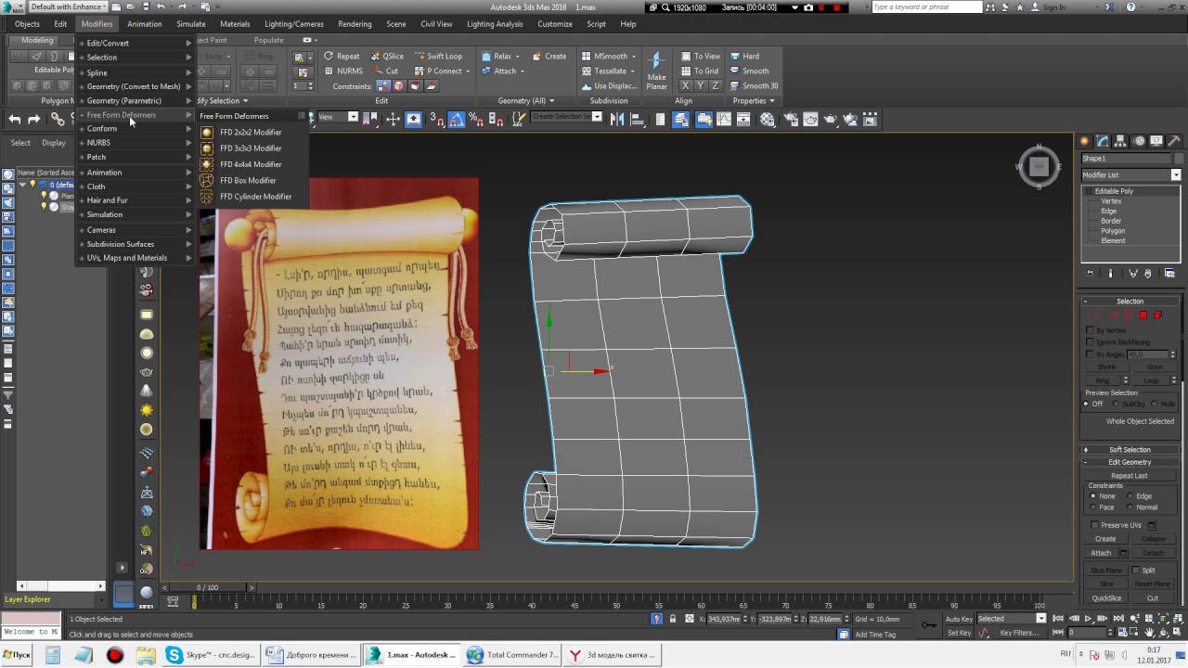Click the Swift Loop tool
Viewport: 1188px width, 668px height.
click(438, 56)
